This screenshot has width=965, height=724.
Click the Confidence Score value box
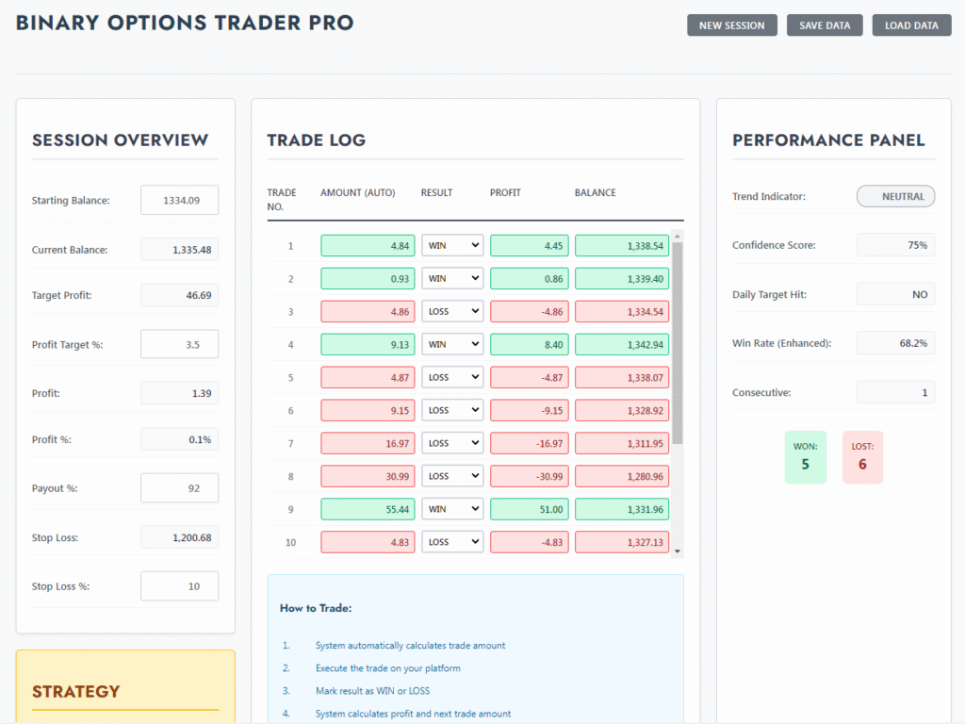point(895,245)
